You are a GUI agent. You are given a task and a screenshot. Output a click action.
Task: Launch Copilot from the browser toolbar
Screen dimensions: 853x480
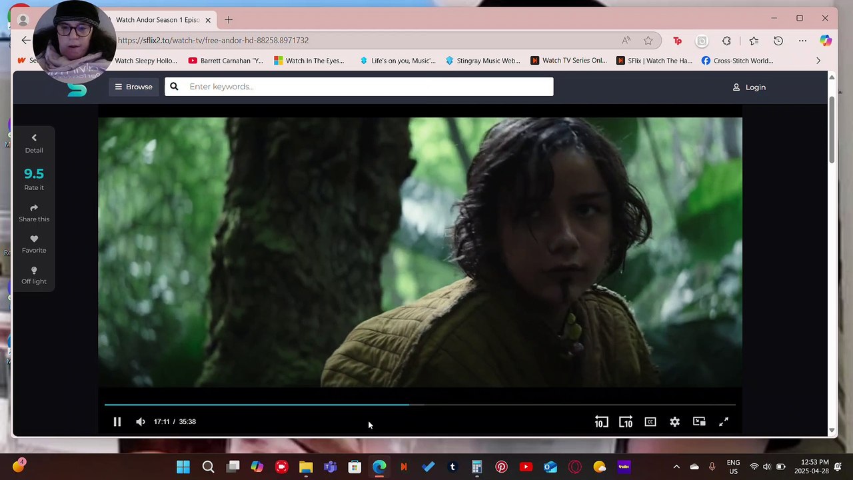click(x=826, y=41)
